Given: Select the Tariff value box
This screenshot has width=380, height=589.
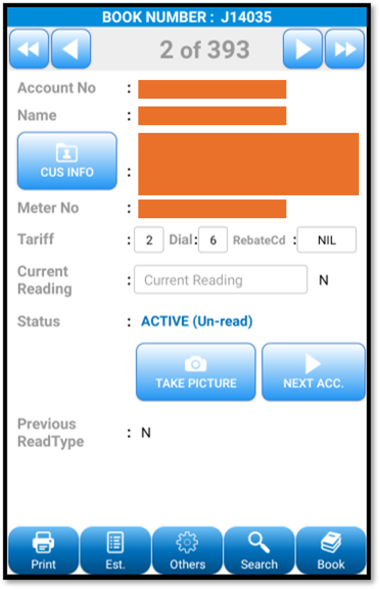Looking at the screenshot, I should (149, 240).
